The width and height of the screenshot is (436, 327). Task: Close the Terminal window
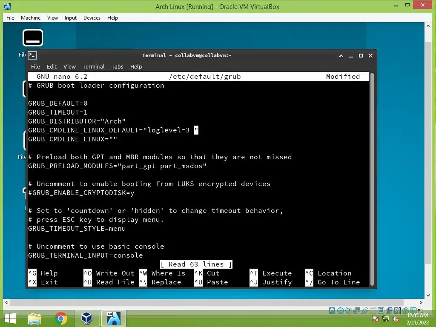click(x=371, y=56)
